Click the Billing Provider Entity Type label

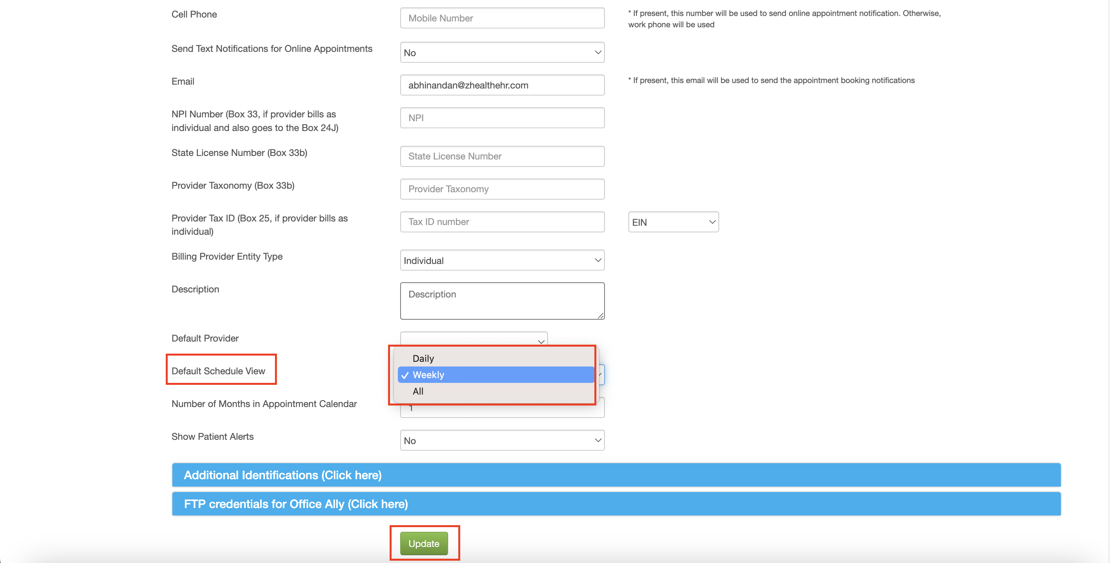(x=227, y=256)
